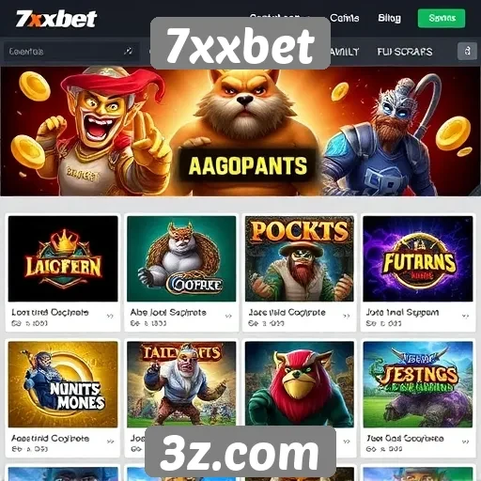Open the LAICFERN game thumbnail

pyautogui.click(x=63, y=258)
